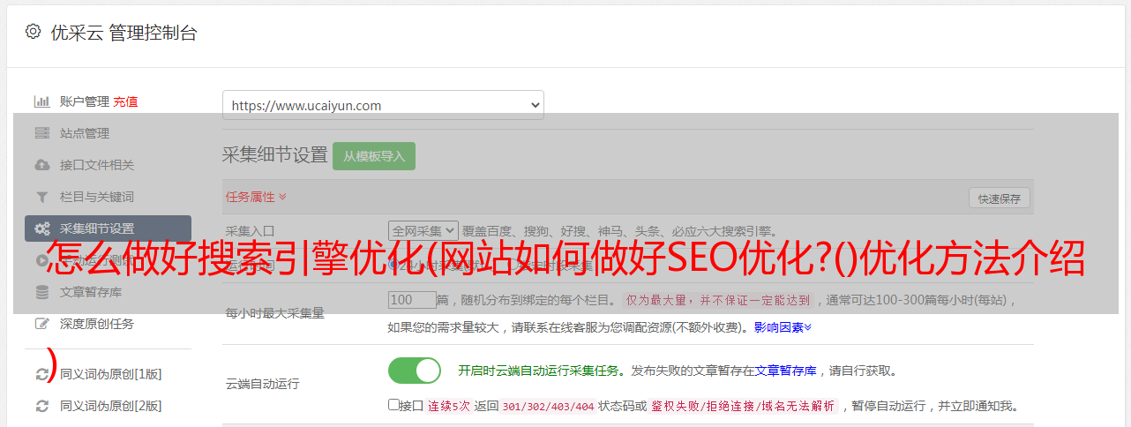Click the 连续5次 highlighted text

point(448,406)
